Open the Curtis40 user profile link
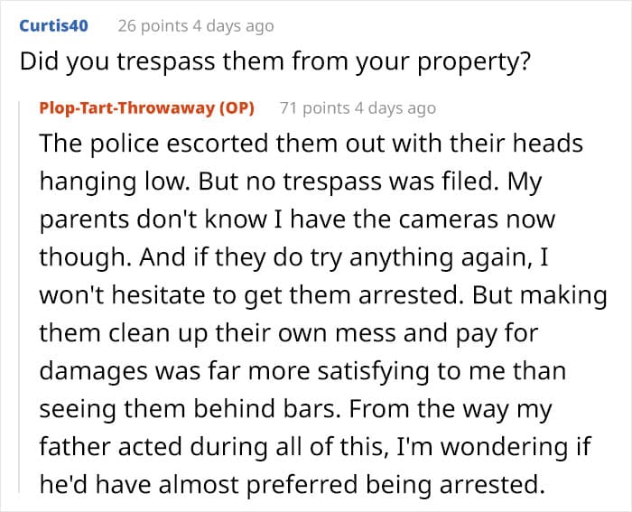This screenshot has width=632, height=512. [53, 26]
